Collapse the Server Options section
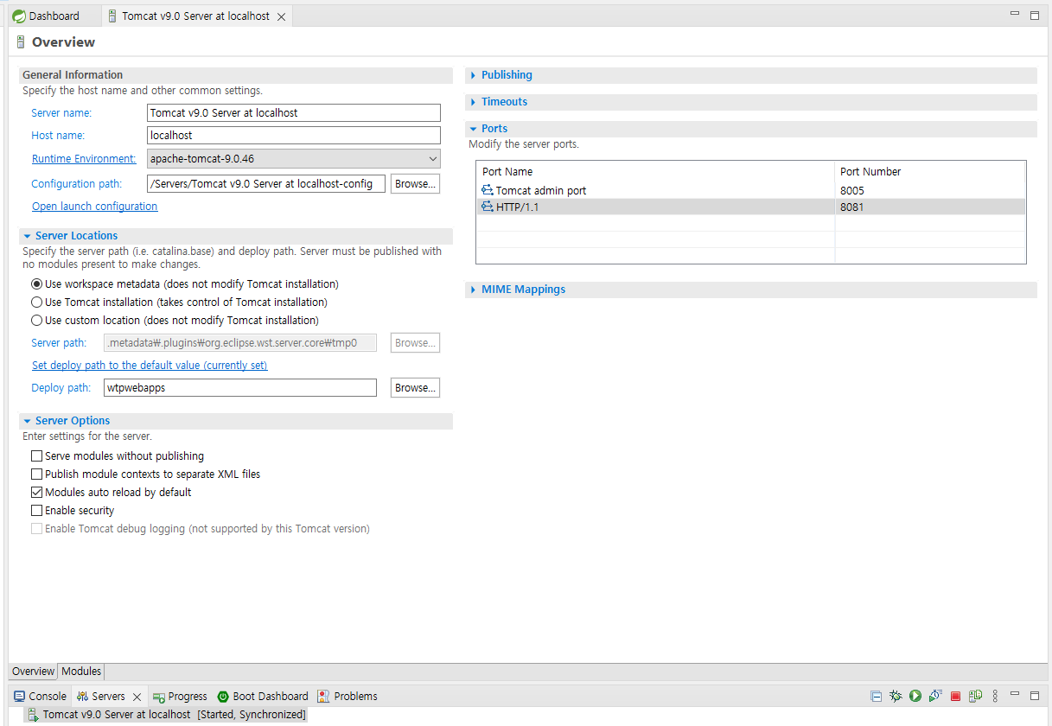 (x=27, y=421)
